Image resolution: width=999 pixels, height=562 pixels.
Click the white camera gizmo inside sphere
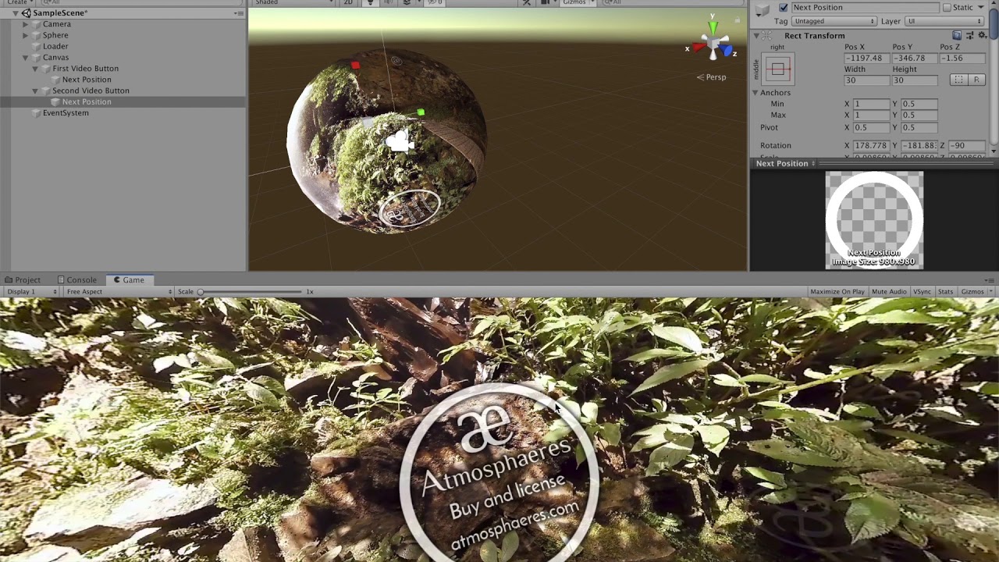click(x=400, y=141)
